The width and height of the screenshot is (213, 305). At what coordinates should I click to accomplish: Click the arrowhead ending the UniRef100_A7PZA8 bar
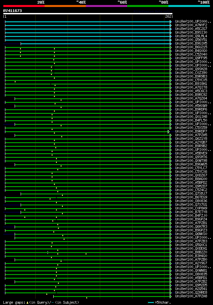171,297
